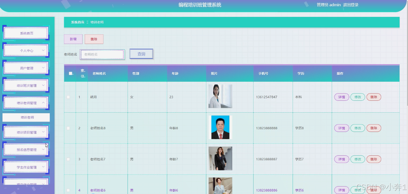
Task: View 详情 for 老师姓名8
Action: tap(342, 128)
